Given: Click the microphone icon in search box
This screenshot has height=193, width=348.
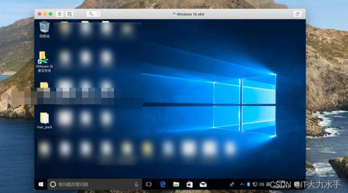Looking at the screenshot, I should coord(136,184).
